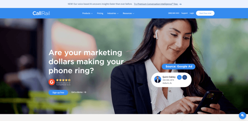Click Quinn Oakley's profile photo
Viewport: 248px width, 121px height.
158,79
